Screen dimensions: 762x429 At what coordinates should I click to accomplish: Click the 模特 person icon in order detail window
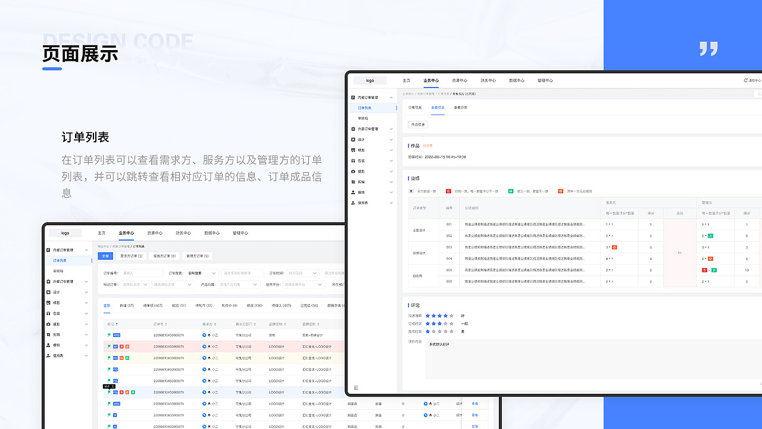(353, 192)
